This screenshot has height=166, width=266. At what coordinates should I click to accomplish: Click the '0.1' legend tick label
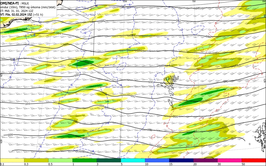(2, 164)
